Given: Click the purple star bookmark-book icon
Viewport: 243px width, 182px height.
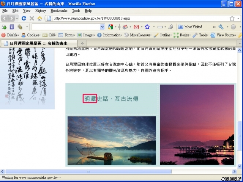Looking at the screenshot, I should (x=12, y=27).
